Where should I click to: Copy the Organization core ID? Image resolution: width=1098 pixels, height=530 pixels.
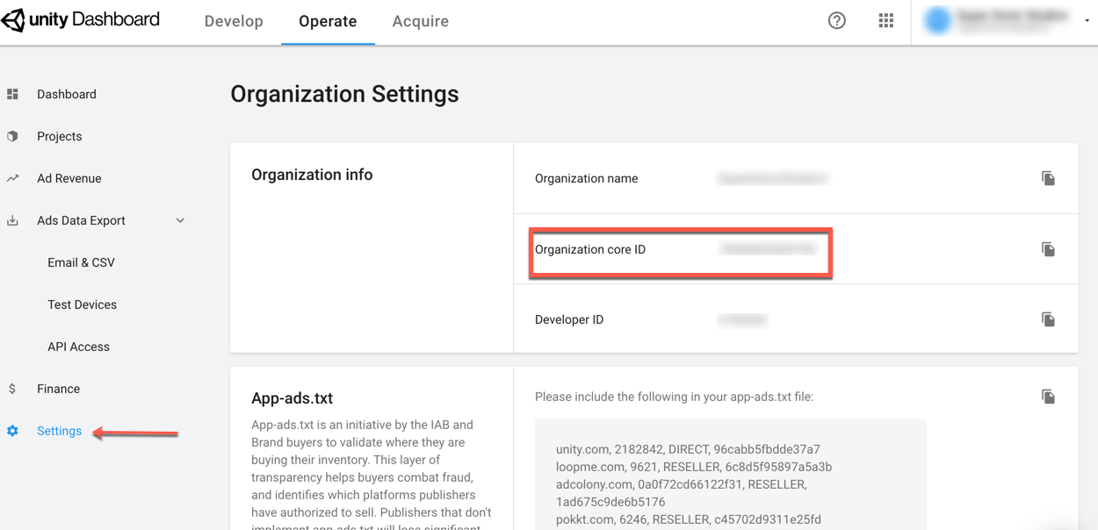pos(1048,249)
